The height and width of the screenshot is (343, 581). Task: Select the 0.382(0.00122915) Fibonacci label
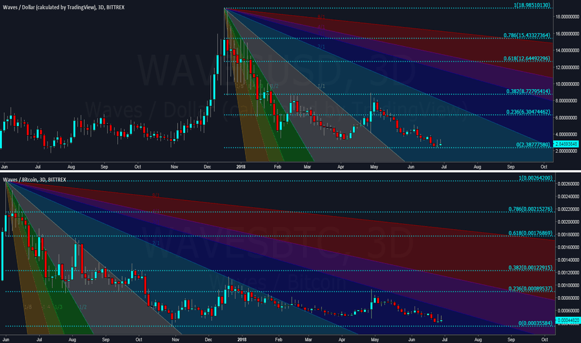click(x=531, y=268)
